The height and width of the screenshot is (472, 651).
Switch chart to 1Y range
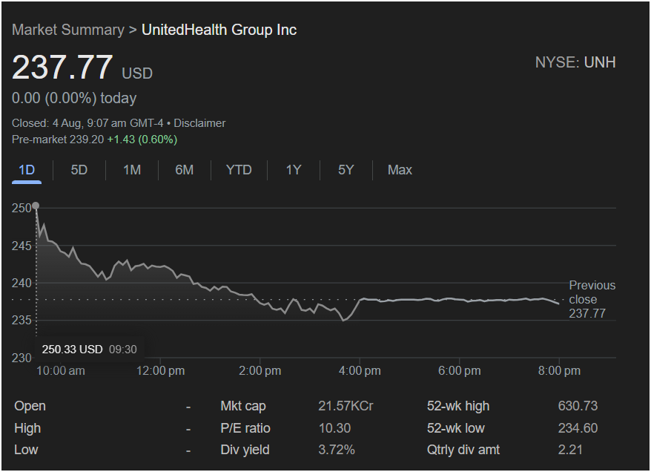coord(293,170)
